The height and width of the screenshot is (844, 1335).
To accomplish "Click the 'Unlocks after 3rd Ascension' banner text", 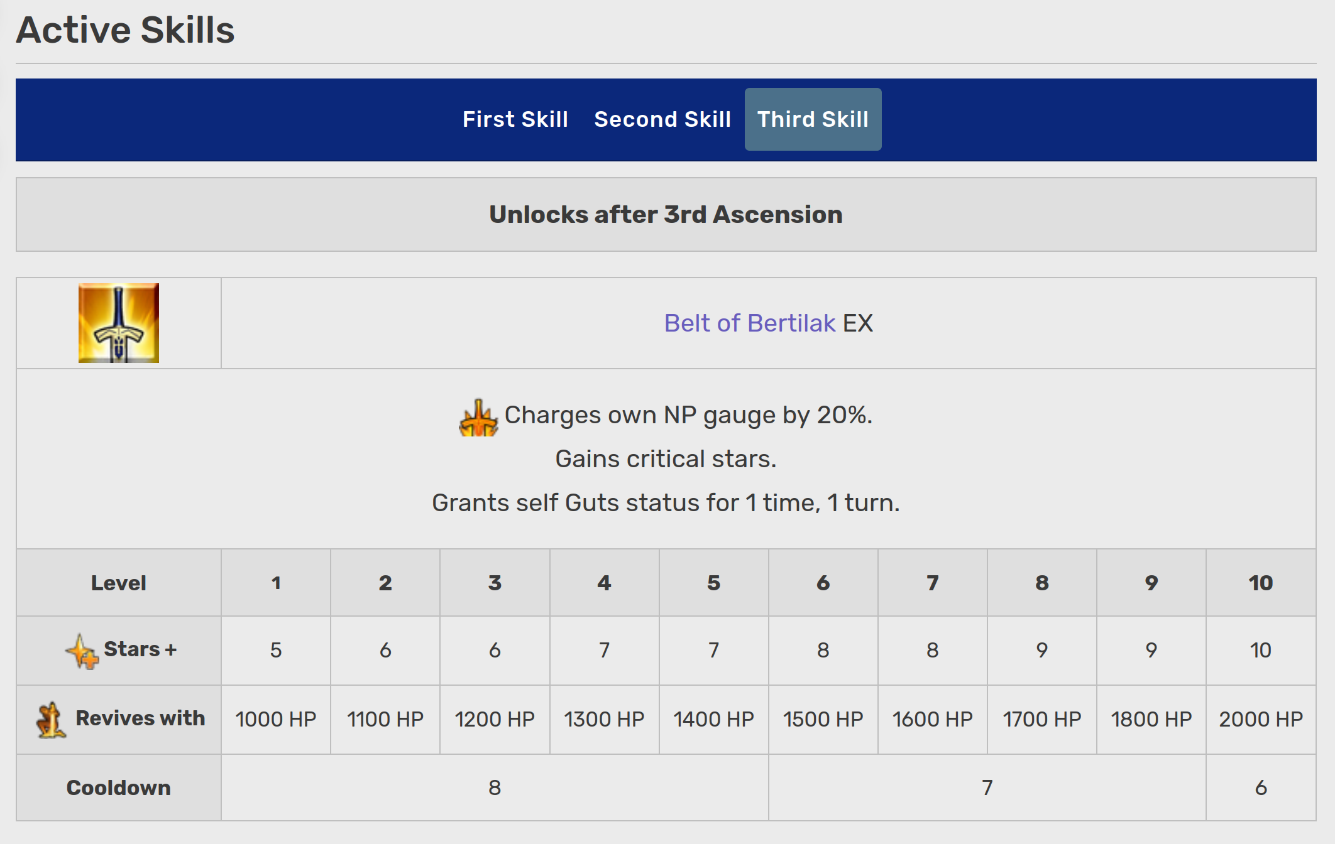I will [x=666, y=215].
